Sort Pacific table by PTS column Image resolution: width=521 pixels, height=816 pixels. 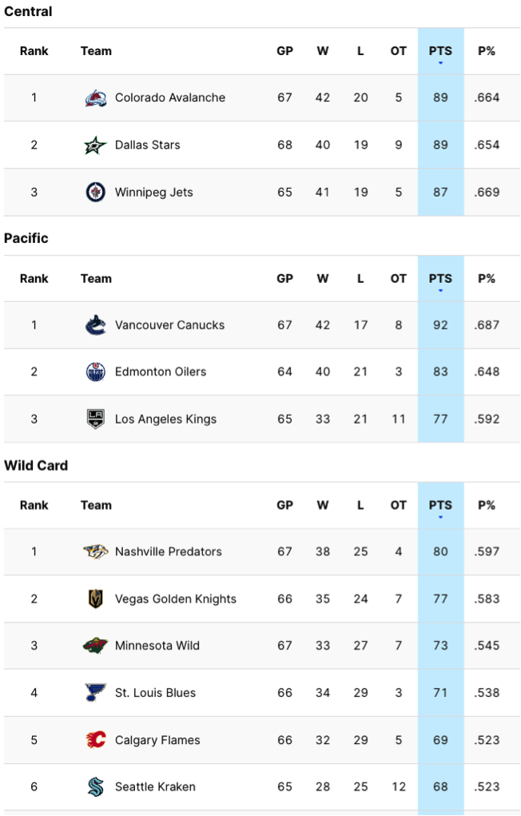pos(440,279)
